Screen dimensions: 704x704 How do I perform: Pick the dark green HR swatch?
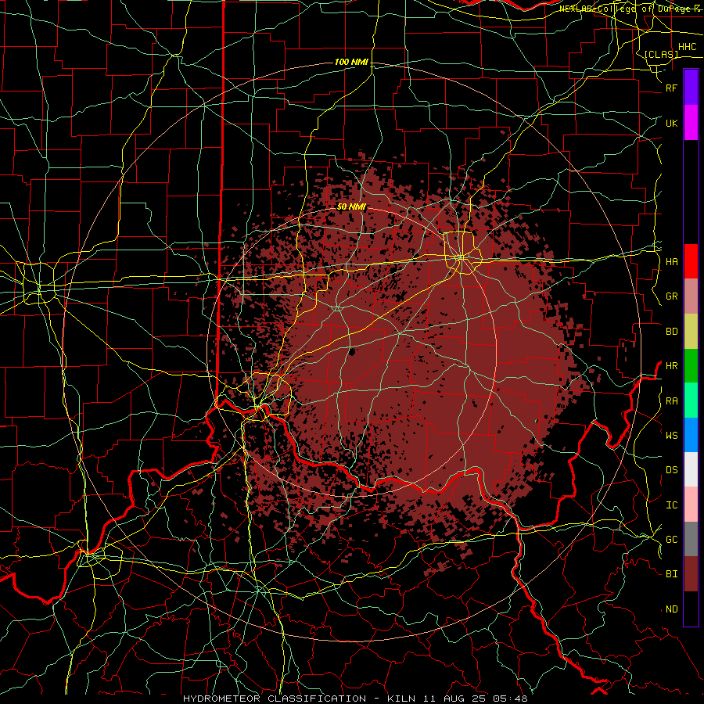click(691, 366)
